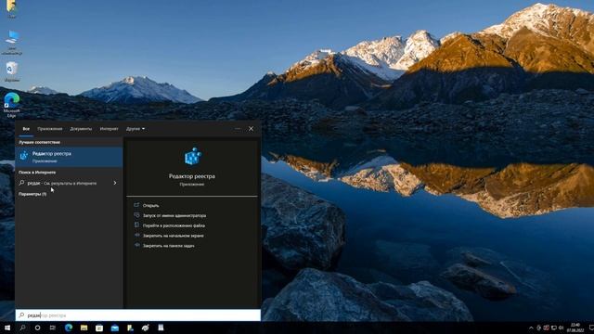Image resolution: width=594 pixels, height=334 pixels.
Task: Click the Registry Editor icon in the best match row
Action: pyautogui.click(x=24, y=156)
